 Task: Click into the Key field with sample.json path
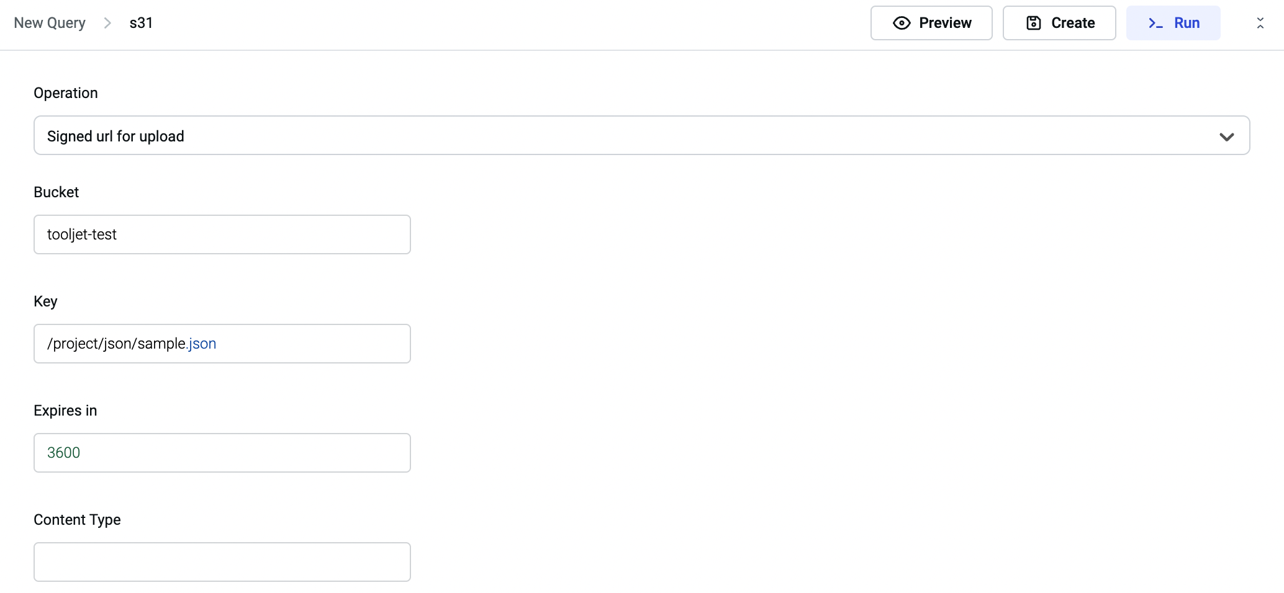(x=222, y=344)
